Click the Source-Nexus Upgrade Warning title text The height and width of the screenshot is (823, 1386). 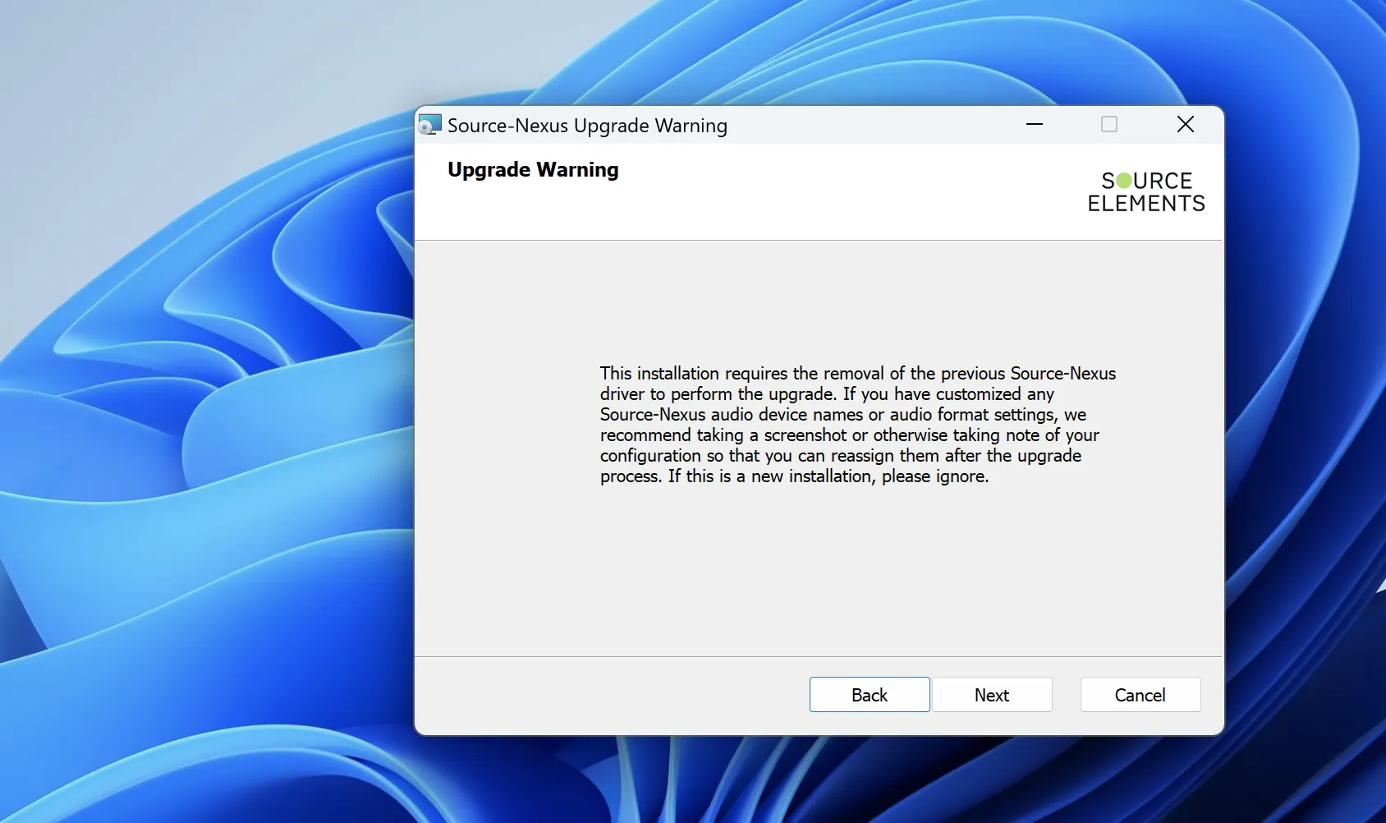(587, 126)
